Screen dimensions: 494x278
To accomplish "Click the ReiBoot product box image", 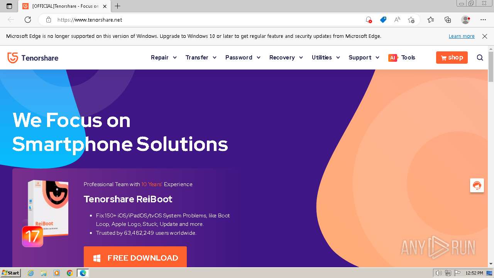I will tap(49, 207).
